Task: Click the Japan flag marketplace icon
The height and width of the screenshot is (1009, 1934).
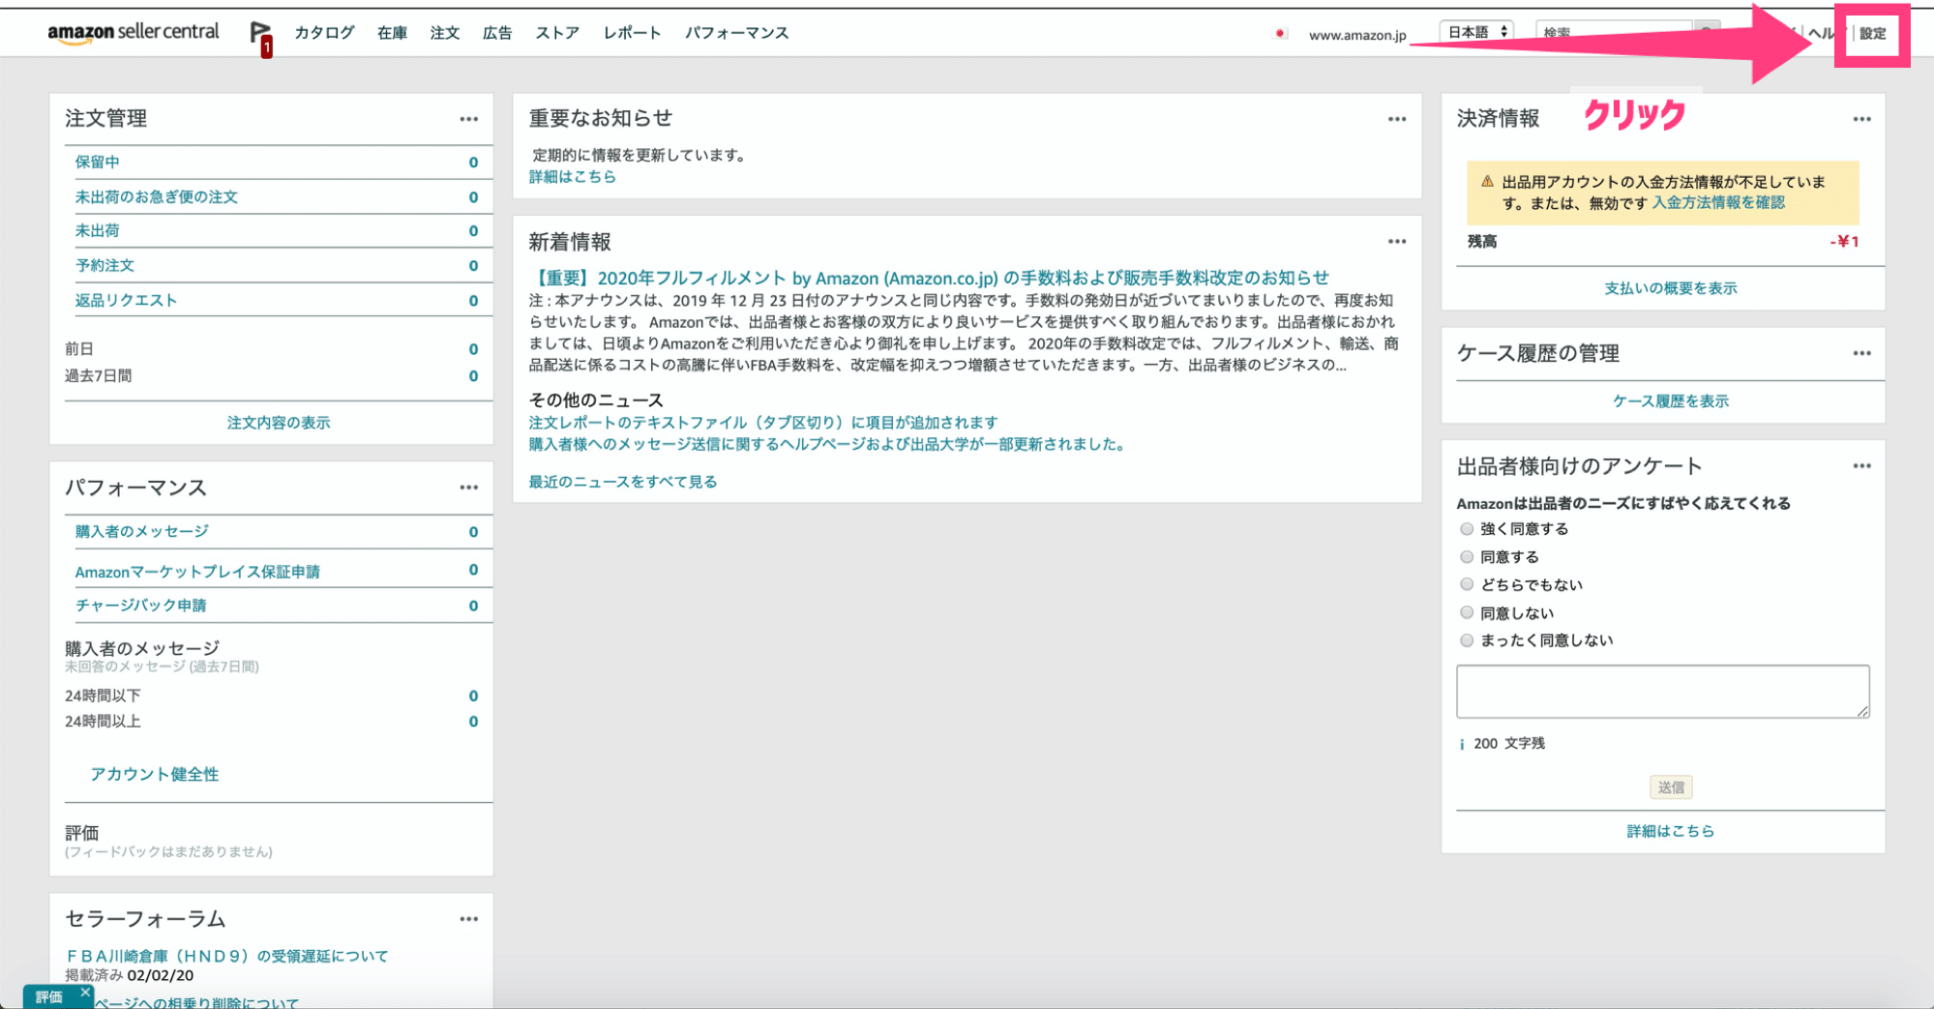Action: click(1280, 34)
